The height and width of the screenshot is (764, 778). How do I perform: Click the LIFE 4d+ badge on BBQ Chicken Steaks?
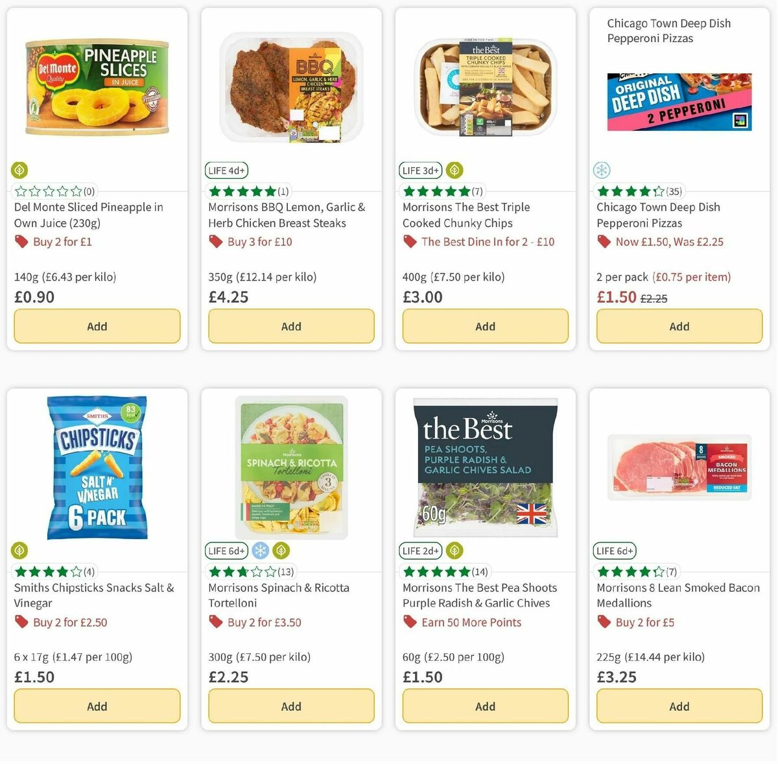click(x=226, y=170)
